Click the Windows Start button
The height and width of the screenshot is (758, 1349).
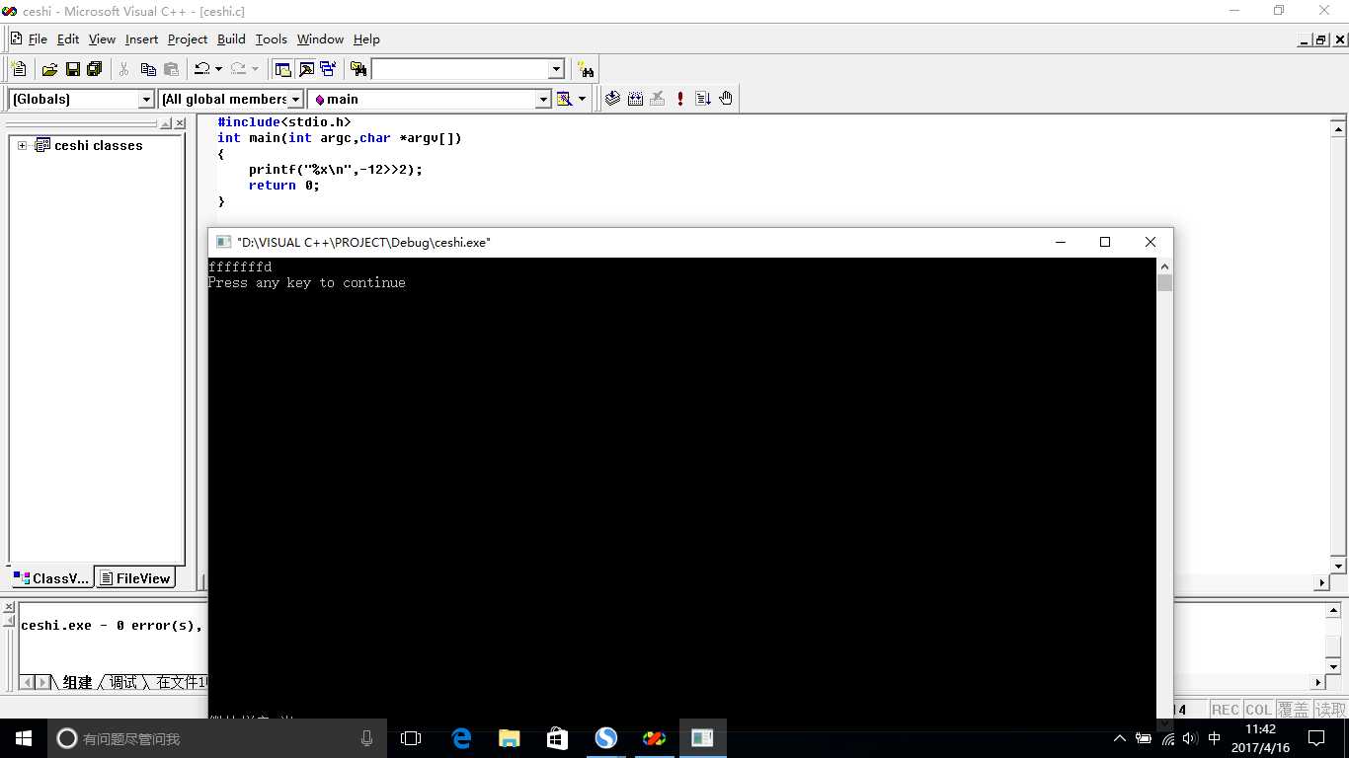coord(24,738)
